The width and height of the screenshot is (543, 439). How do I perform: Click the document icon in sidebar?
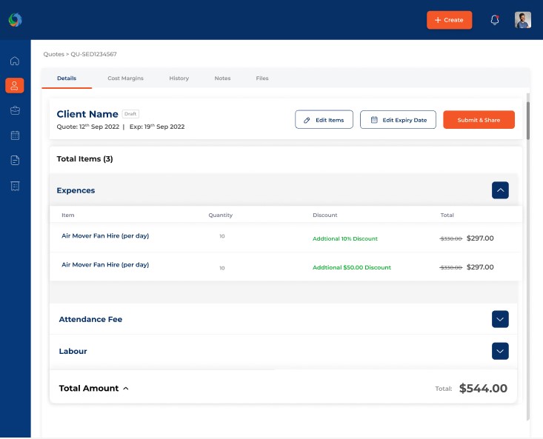pos(15,161)
